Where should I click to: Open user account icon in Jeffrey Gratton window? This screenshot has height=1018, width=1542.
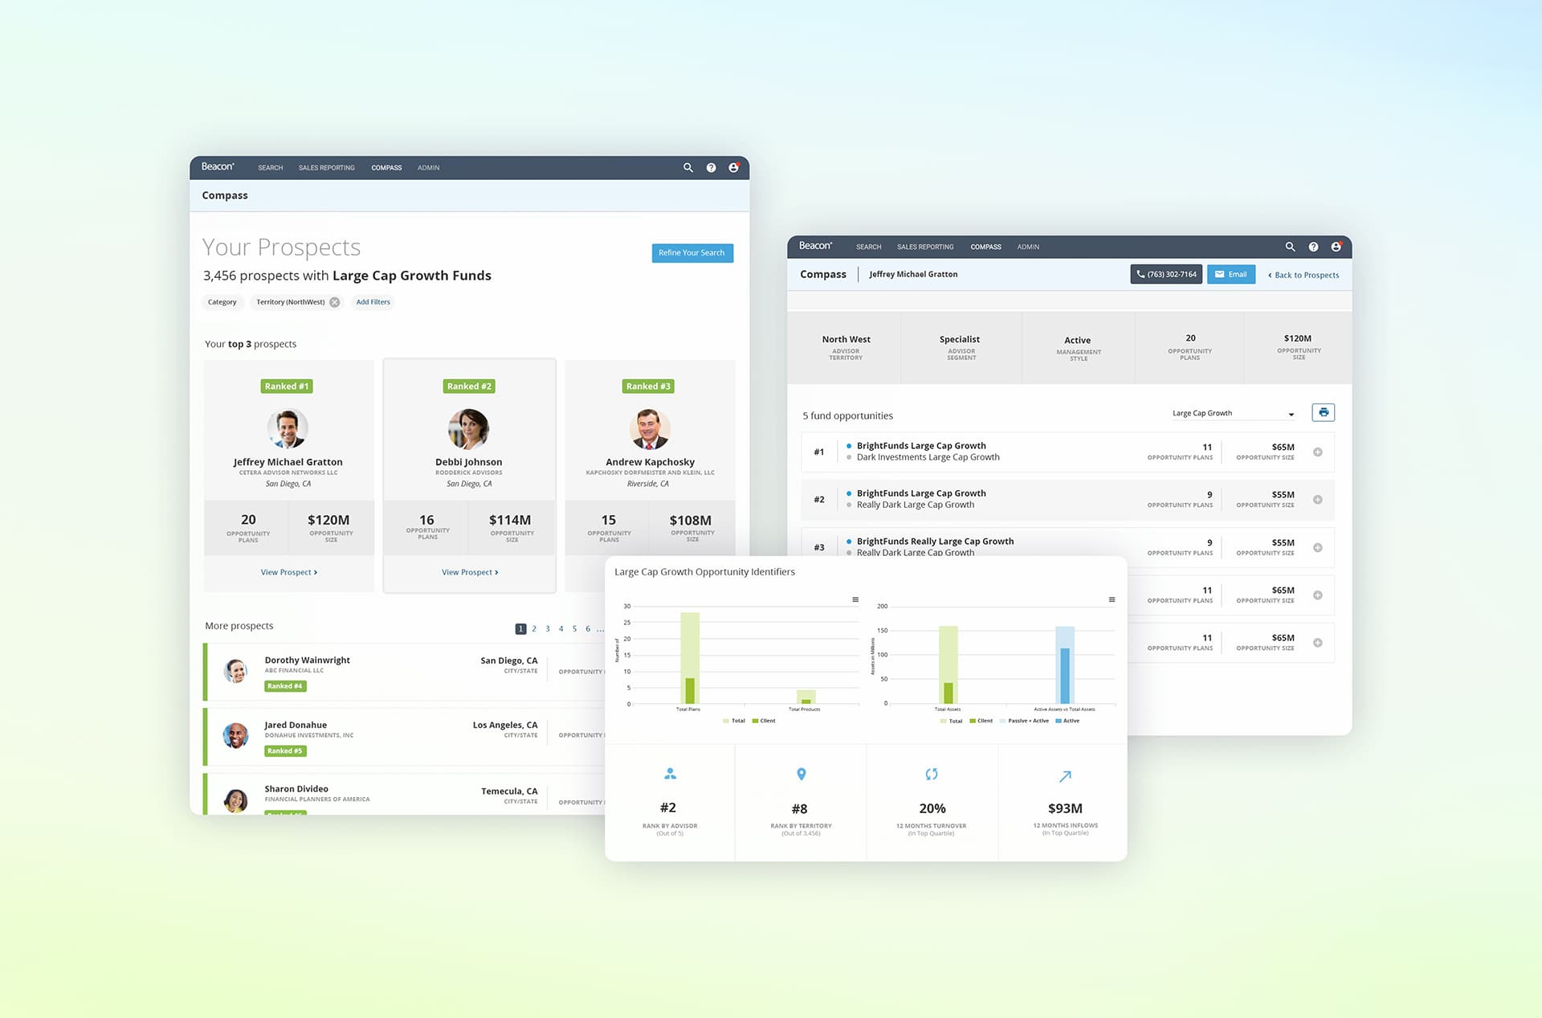1336,247
